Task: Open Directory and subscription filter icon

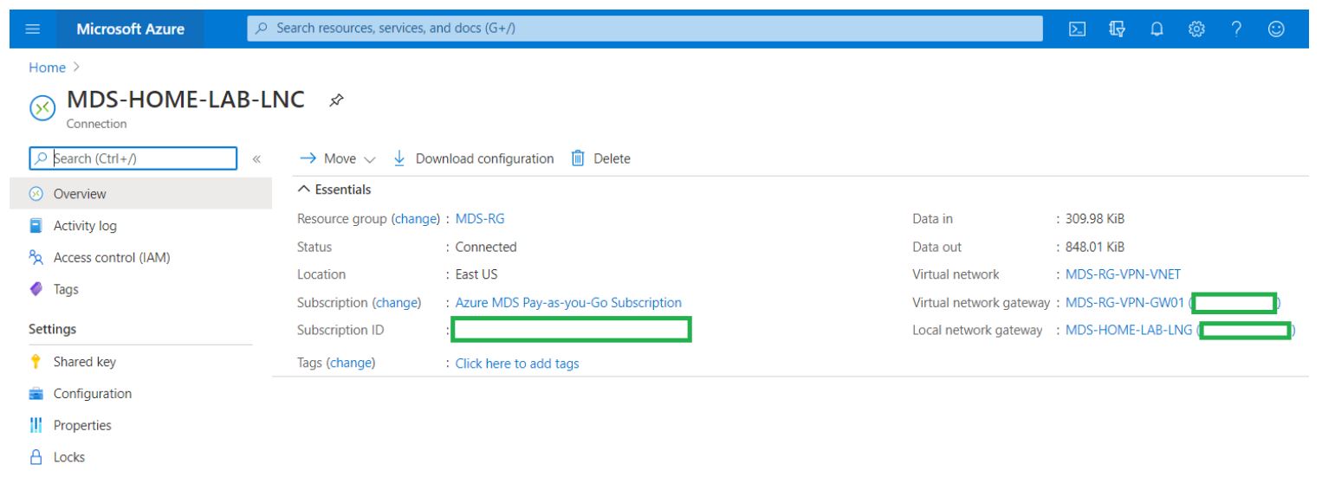Action: click(x=1117, y=29)
